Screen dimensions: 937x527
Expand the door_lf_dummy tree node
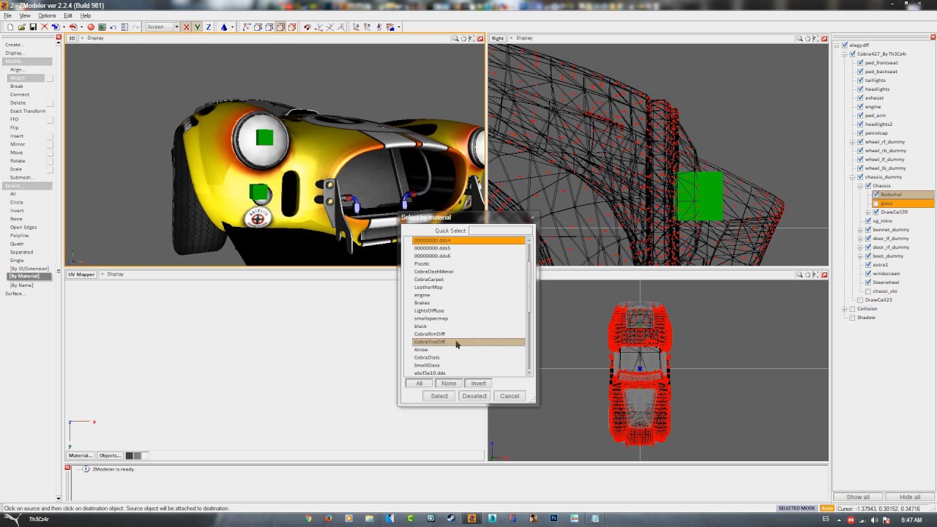point(860,239)
